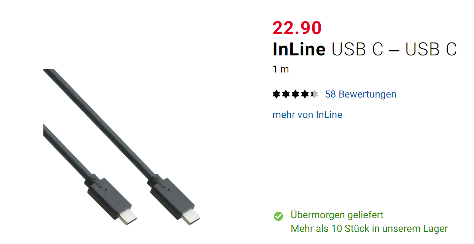Viewport: 474px width, 244px height.
Task: Click the bold InLine brand name in title
Action: [299, 49]
